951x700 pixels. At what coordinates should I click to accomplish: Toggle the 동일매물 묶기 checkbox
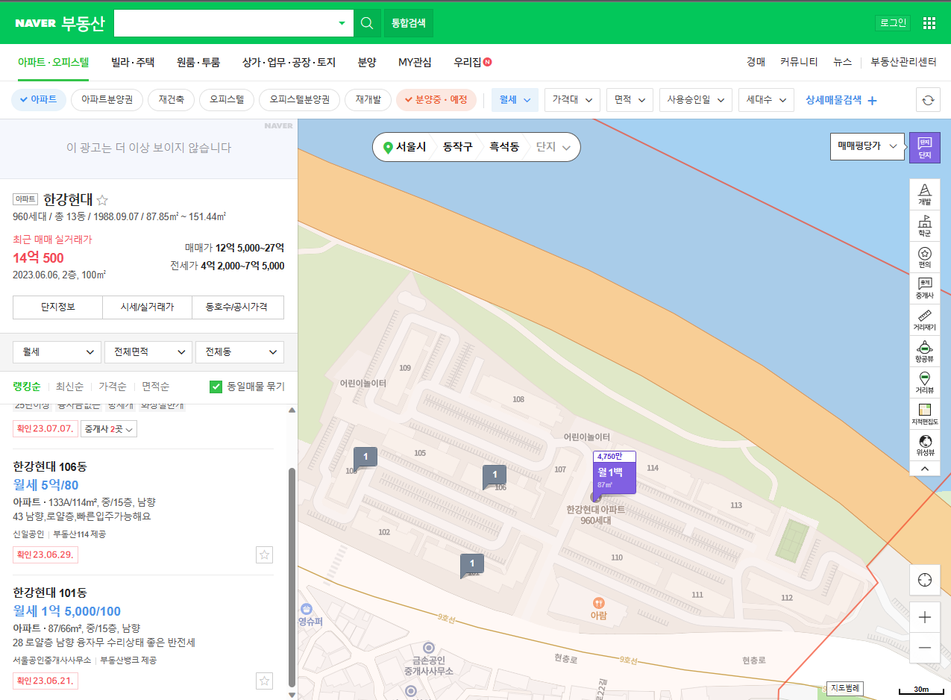point(216,387)
